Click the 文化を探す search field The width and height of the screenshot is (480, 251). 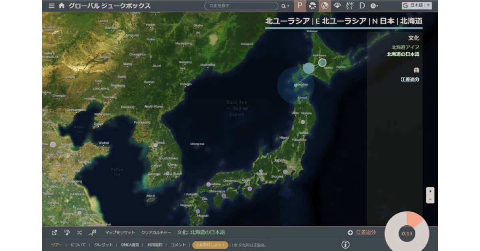click(241, 6)
